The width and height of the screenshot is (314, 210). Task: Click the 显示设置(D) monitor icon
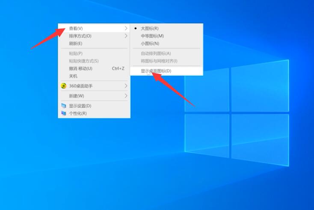click(x=64, y=106)
